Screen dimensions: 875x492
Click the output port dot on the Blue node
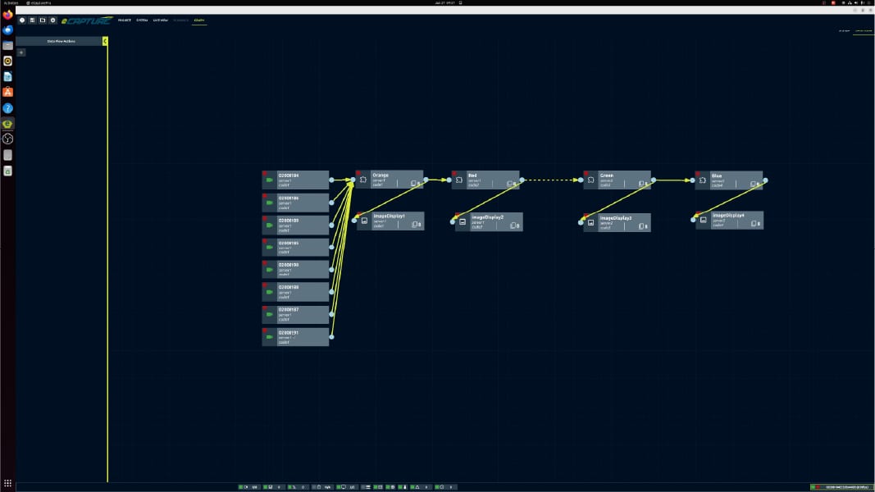tap(765, 180)
